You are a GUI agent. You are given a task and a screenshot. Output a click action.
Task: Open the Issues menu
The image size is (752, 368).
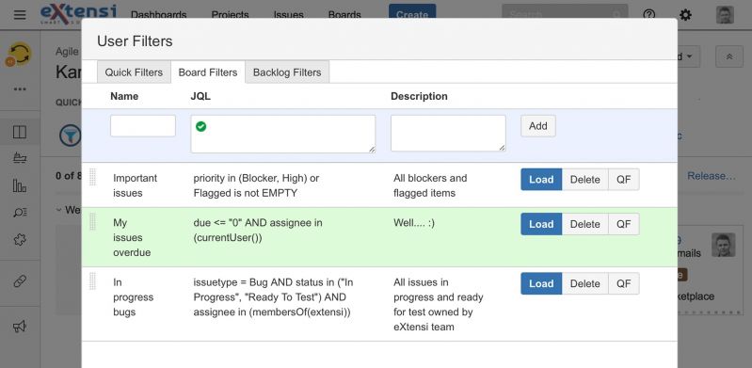[x=288, y=15]
